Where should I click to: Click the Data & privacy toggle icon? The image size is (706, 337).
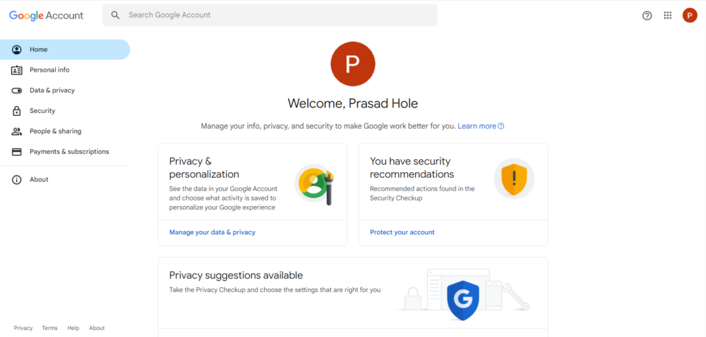coord(17,90)
